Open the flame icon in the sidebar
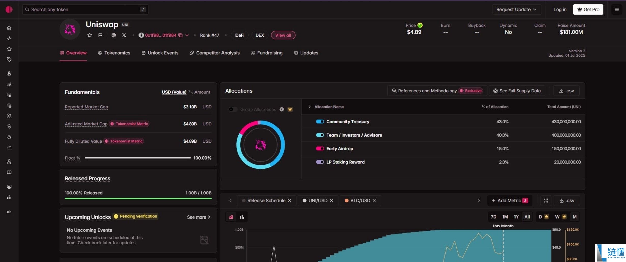 [x=9, y=137]
